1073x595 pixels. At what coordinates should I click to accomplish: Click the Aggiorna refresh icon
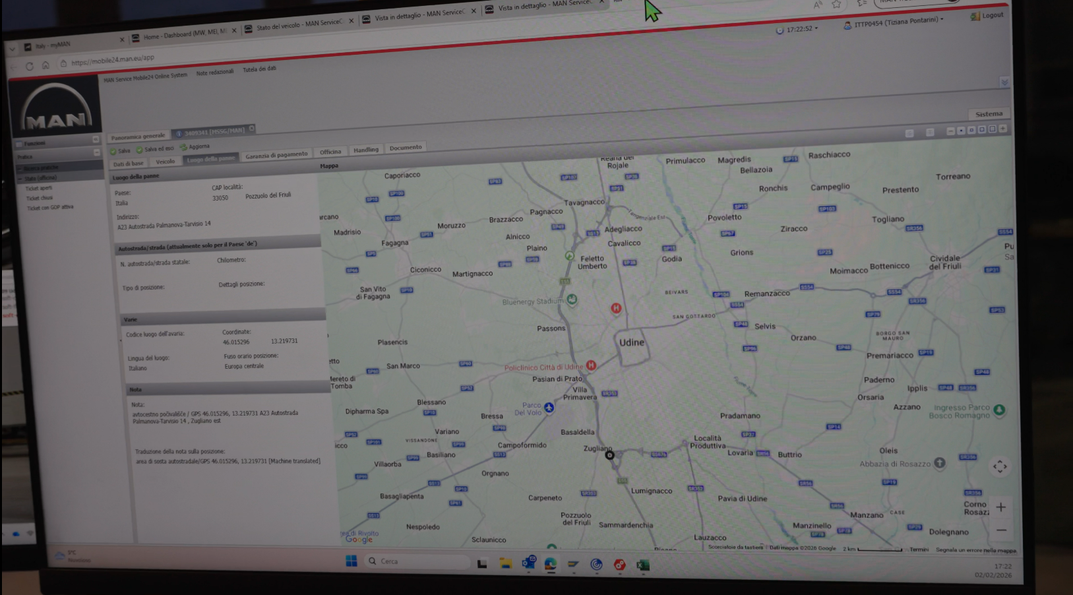coord(184,147)
